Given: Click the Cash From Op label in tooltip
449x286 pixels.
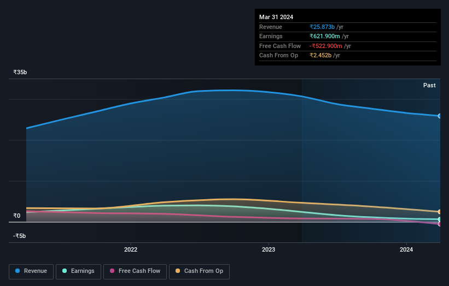Looking at the screenshot, I should [x=278, y=56].
